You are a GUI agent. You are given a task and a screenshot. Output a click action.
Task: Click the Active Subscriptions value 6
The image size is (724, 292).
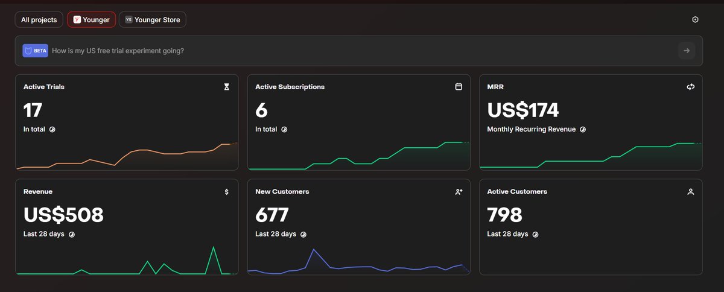261,110
